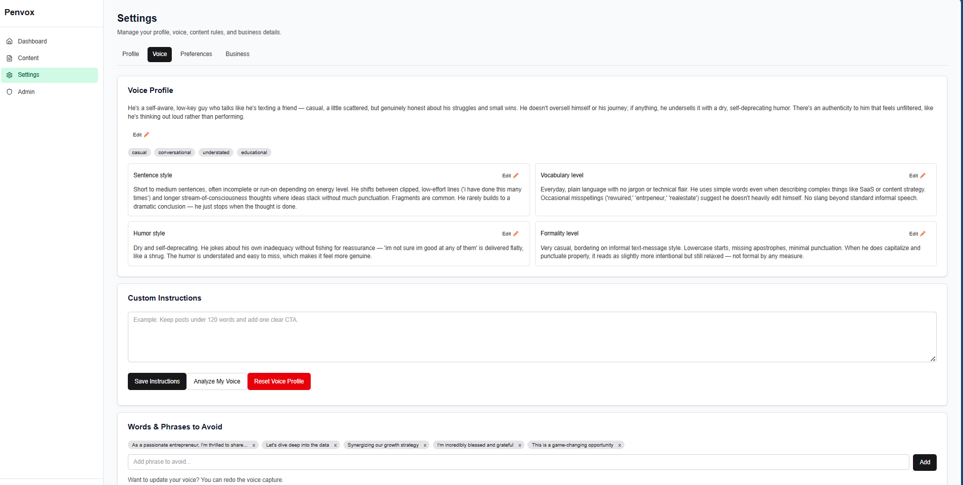
Task: Click the Humor style card heading
Action: (x=149, y=233)
